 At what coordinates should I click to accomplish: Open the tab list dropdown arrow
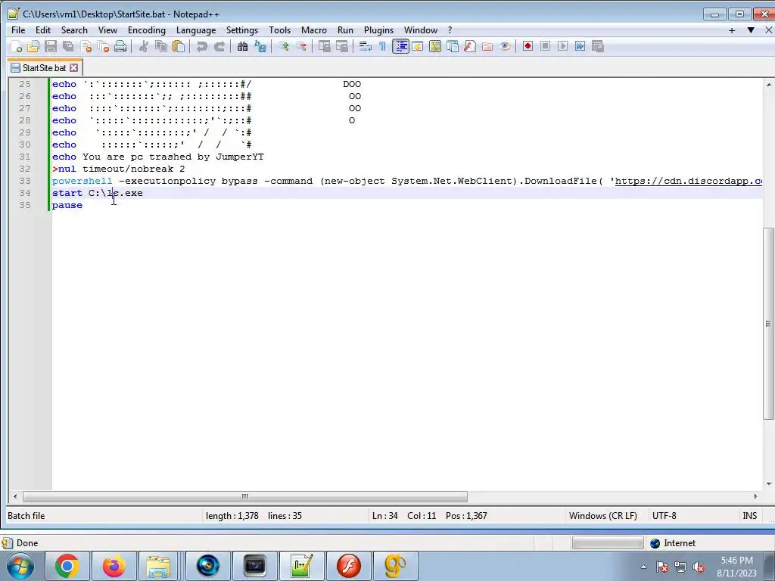click(x=751, y=30)
